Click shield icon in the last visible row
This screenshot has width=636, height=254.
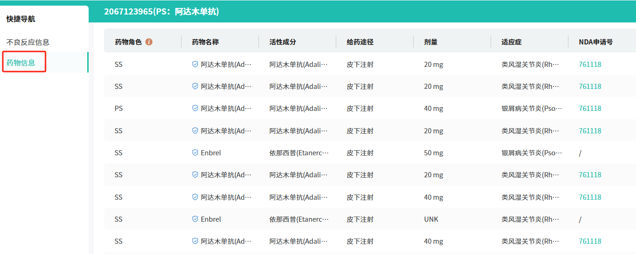coord(195,241)
